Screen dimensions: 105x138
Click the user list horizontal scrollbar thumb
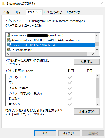point(48,54)
